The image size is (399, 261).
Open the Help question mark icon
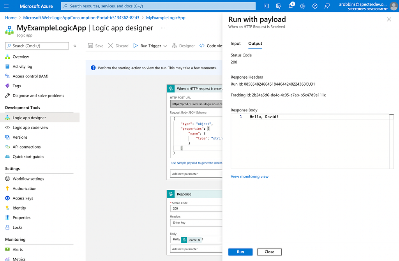click(315, 6)
